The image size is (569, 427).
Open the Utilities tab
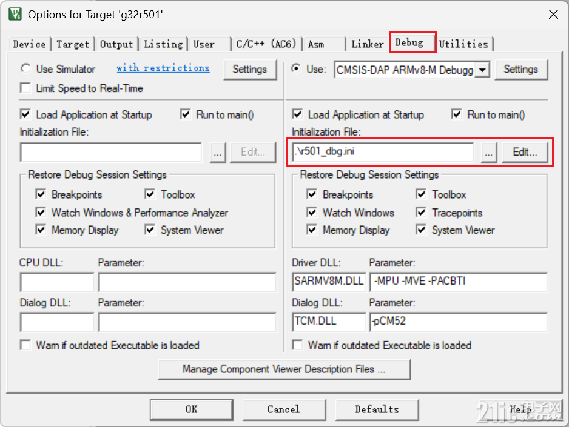463,44
